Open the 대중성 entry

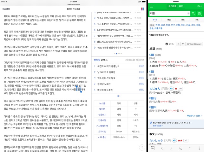coord(153,98)
